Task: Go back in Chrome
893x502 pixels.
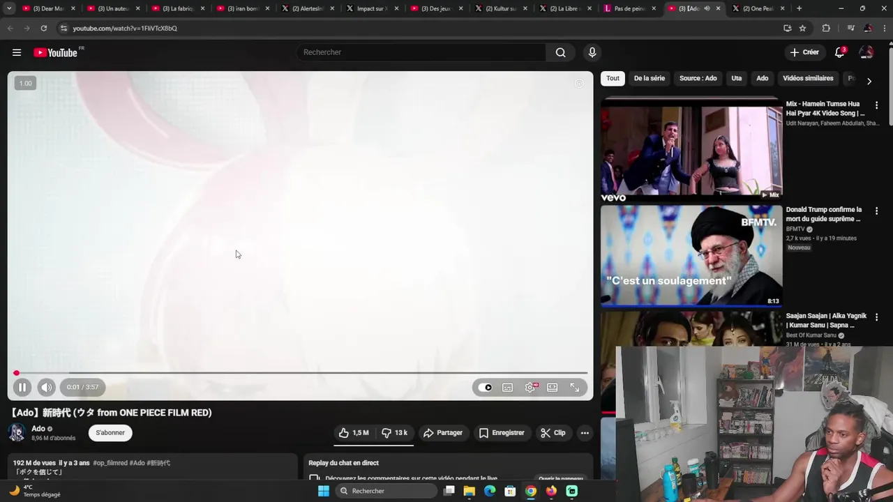Action: pos(10,28)
